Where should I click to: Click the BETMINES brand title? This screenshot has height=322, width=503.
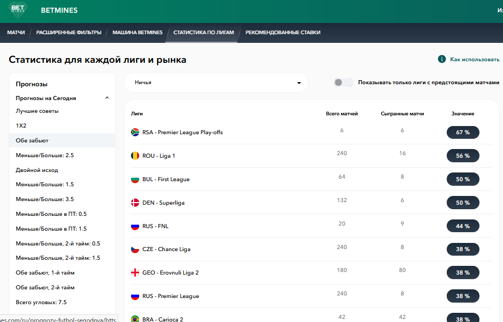tap(59, 10)
